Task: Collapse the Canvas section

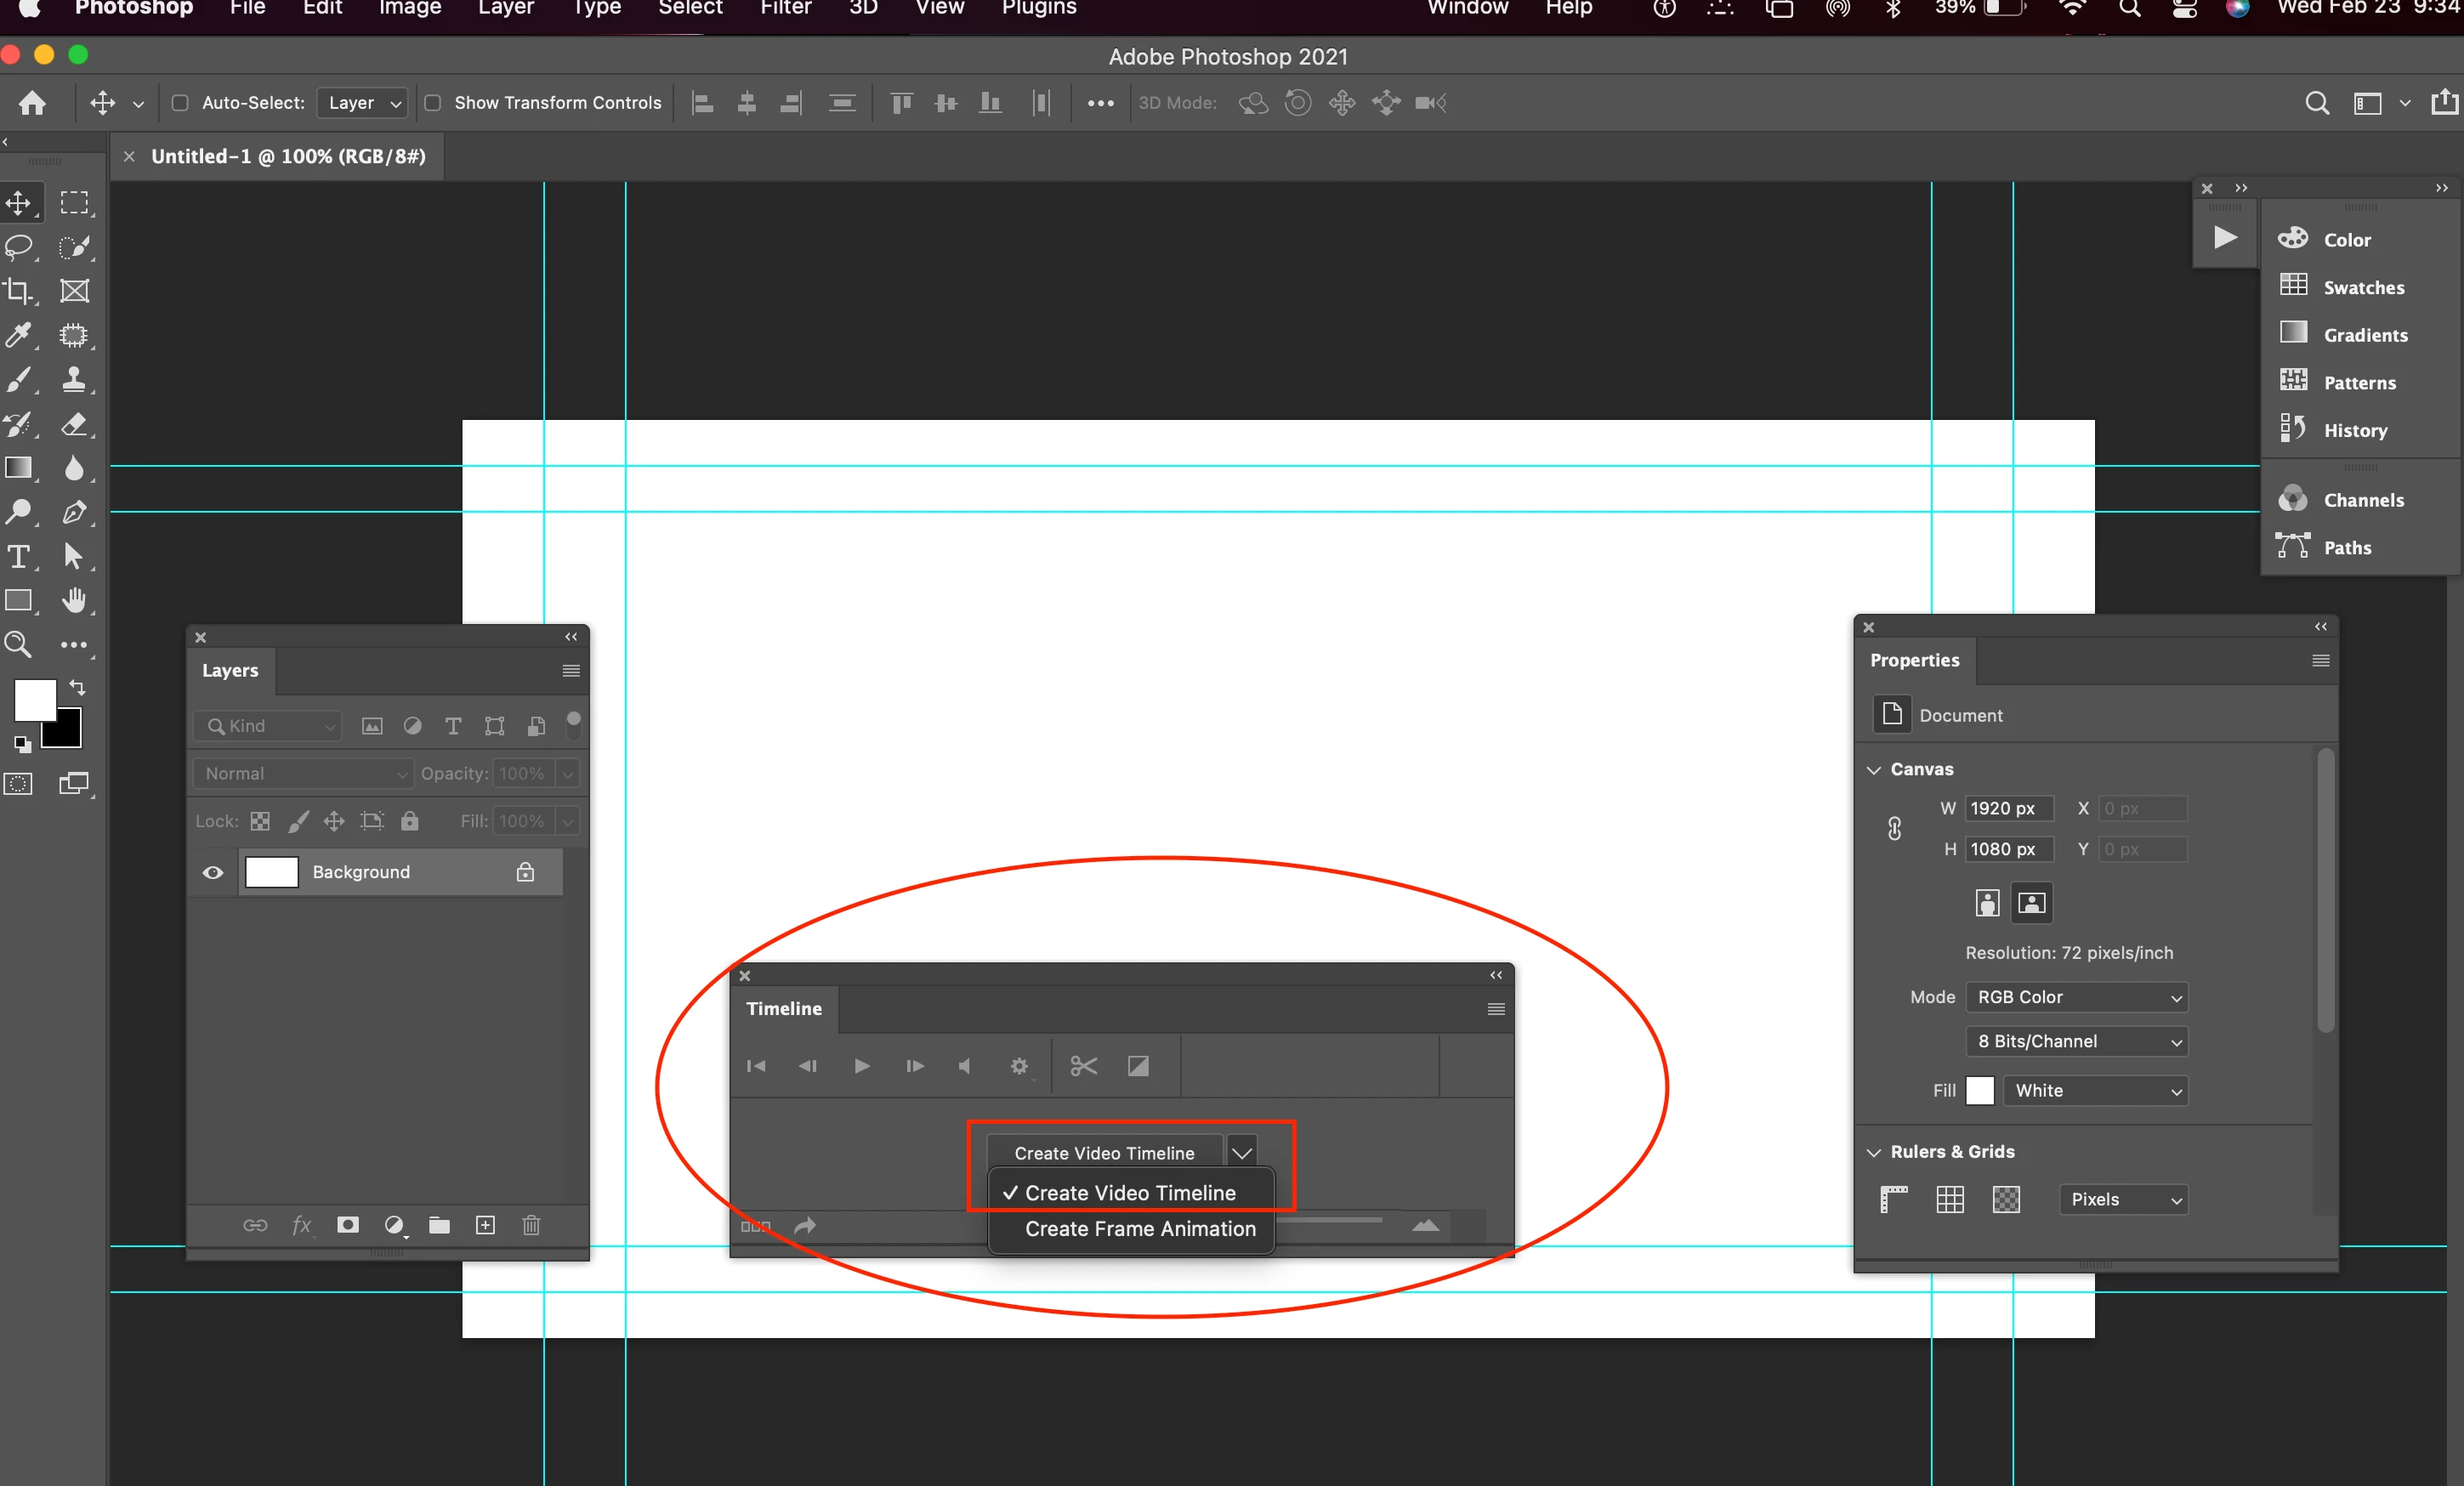Action: 1874,769
